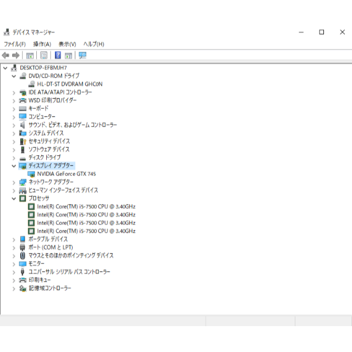Screen dimensions: 352x352
Task: Click the システム デバイス folder icon
Action: coord(23,133)
